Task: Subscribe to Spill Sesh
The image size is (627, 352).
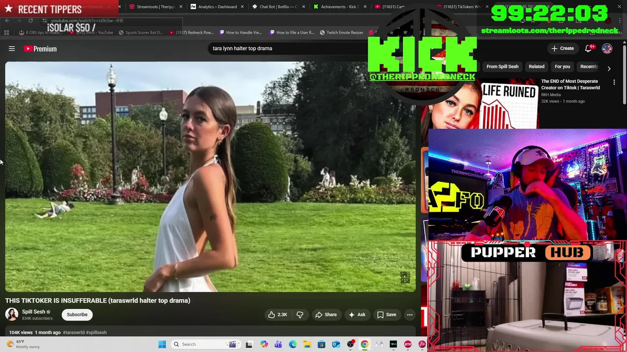Action: 77,314
